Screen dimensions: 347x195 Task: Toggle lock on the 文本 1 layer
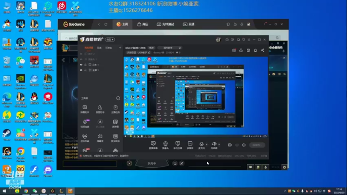point(85,65)
